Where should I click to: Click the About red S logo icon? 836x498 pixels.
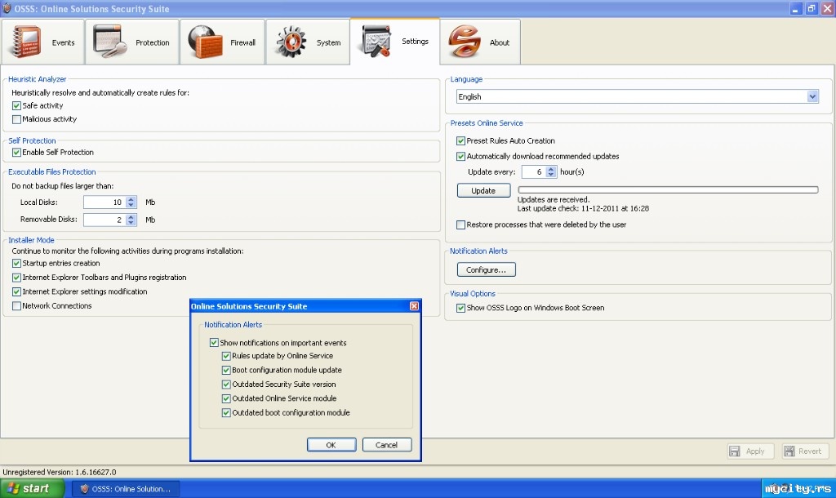[x=465, y=41]
